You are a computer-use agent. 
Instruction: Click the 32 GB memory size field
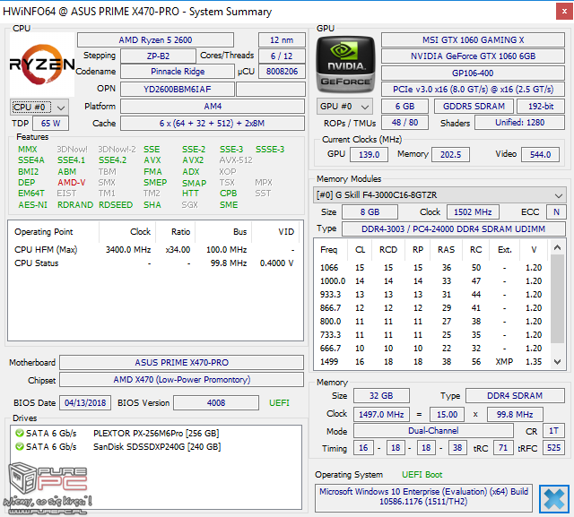pyautogui.click(x=381, y=396)
